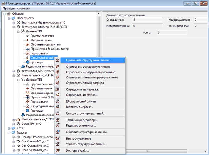The image size is (209, 155).
Task: Click the Определить из чертежа icon
Action: pyautogui.click(x=57, y=89)
